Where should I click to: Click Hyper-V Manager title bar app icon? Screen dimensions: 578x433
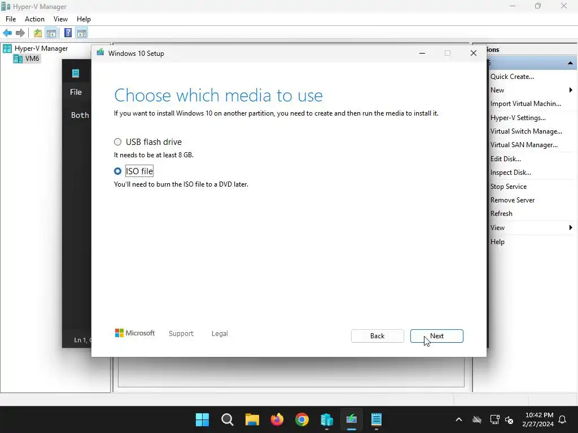tap(6, 6)
